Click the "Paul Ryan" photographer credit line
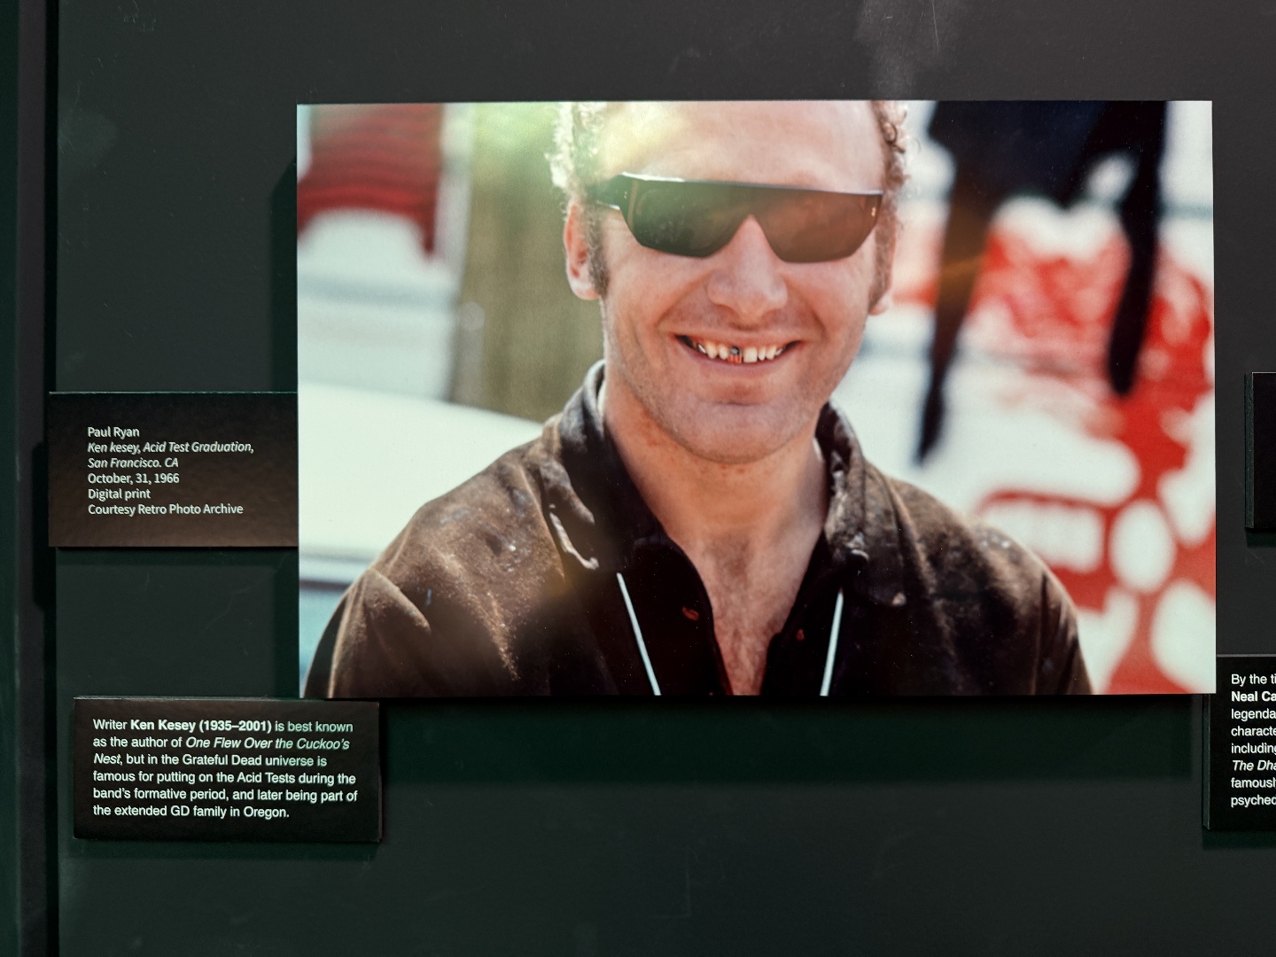This screenshot has width=1276, height=957. 113,432
